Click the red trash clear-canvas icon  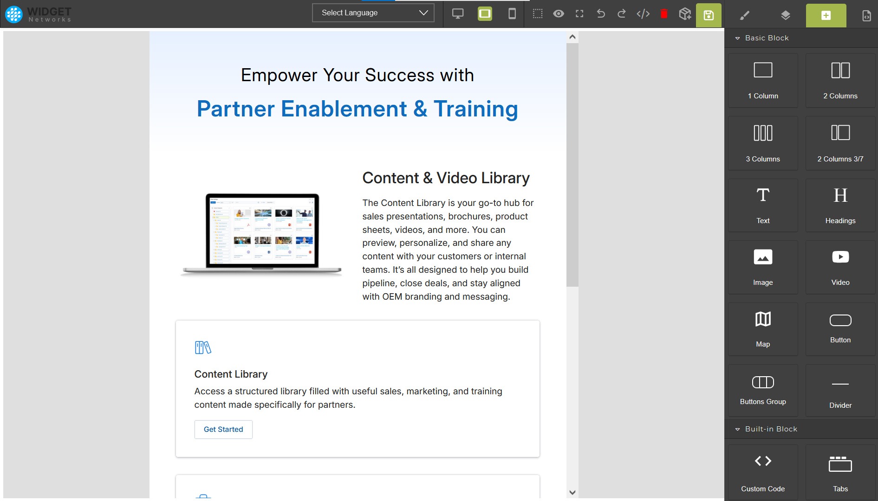tap(664, 14)
